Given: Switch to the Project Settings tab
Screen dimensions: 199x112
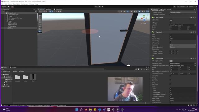Looking at the screenshot, I should click(166, 9).
